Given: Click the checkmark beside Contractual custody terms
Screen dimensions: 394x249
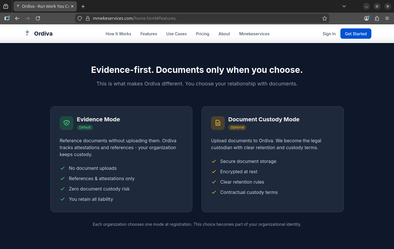Looking at the screenshot, I should (x=214, y=192).
